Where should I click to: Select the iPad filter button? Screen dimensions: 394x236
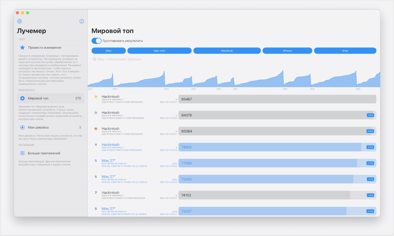(x=345, y=51)
